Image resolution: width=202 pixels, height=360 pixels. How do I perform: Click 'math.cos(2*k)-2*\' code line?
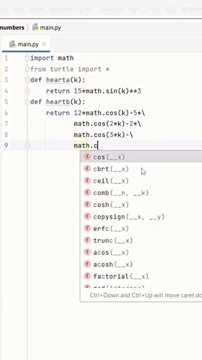click(x=107, y=124)
